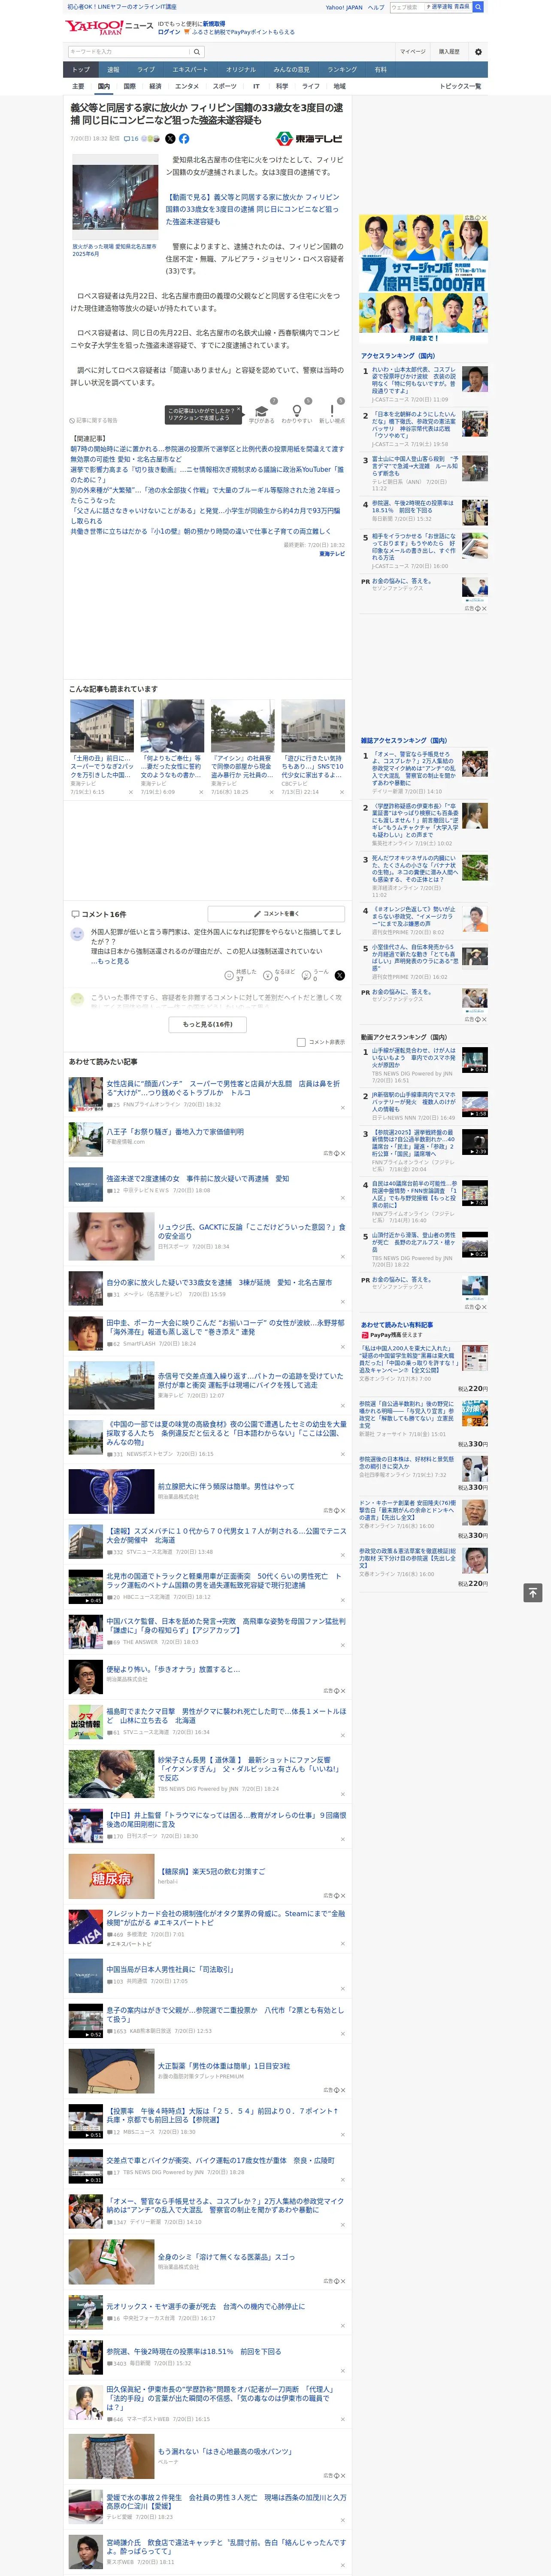Click うーん reaction on first comment

tap(306, 975)
